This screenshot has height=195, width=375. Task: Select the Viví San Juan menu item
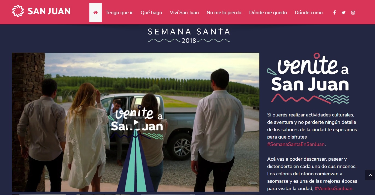click(x=184, y=13)
